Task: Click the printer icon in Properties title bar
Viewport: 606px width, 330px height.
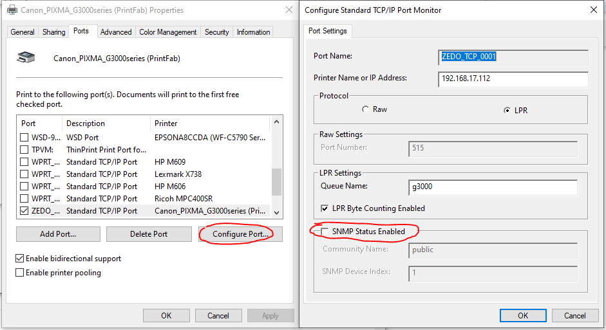Action: (12, 10)
